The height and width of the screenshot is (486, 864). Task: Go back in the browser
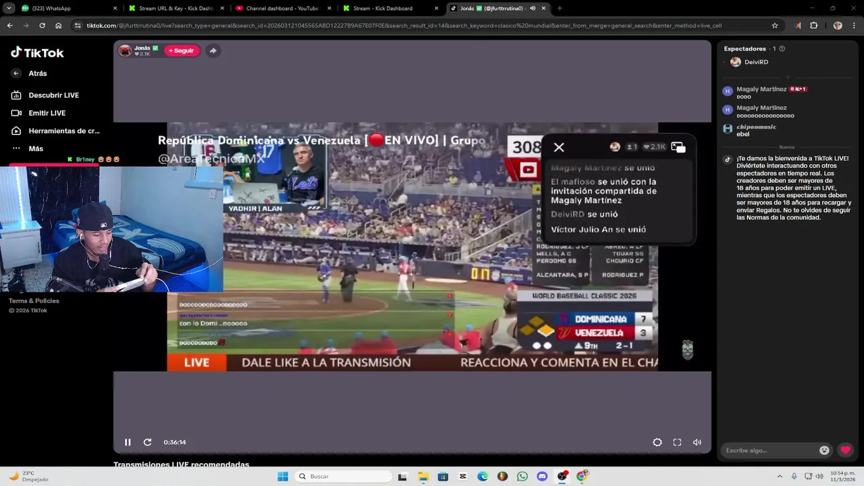click(x=9, y=26)
